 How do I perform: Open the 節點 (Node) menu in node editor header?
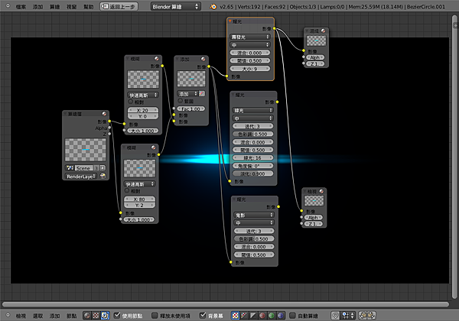coord(71,316)
